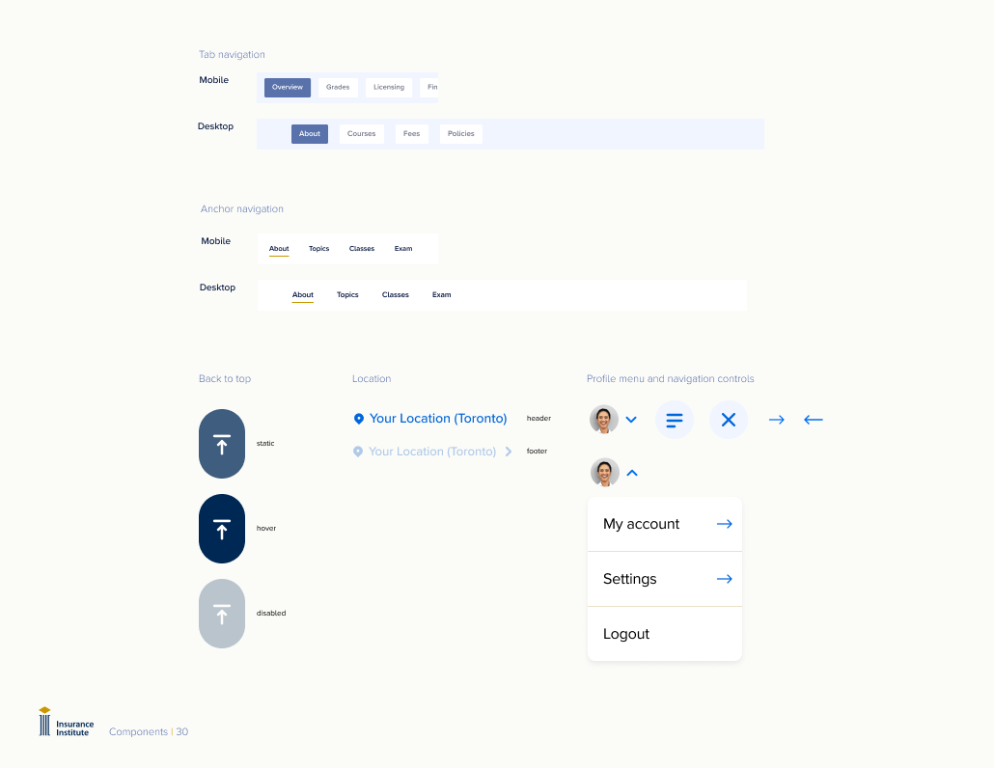Choose Logout from profile menu
This screenshot has width=994, height=768.
[x=665, y=634]
